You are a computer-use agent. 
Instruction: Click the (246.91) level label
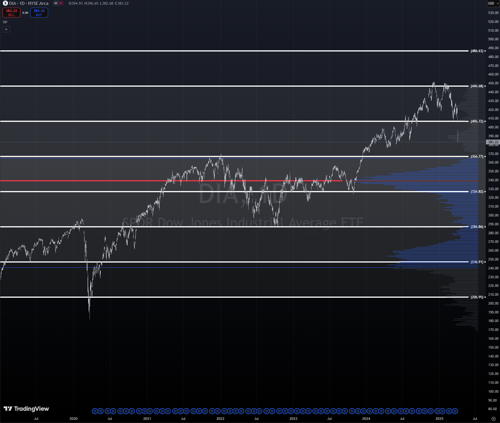(x=477, y=262)
